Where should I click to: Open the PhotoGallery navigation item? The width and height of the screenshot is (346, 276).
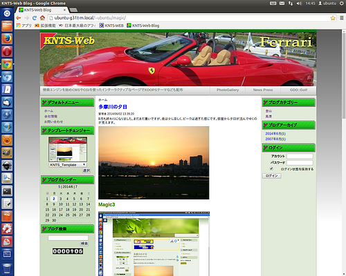[228, 90]
